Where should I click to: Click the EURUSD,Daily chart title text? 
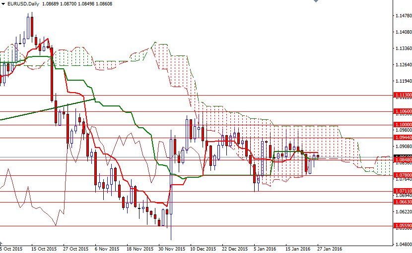(x=23, y=4)
